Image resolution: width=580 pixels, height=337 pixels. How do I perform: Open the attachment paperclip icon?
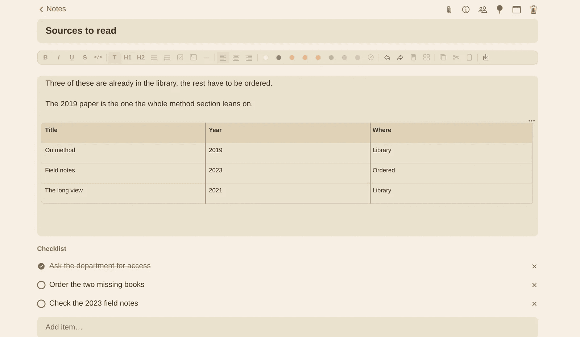click(449, 10)
